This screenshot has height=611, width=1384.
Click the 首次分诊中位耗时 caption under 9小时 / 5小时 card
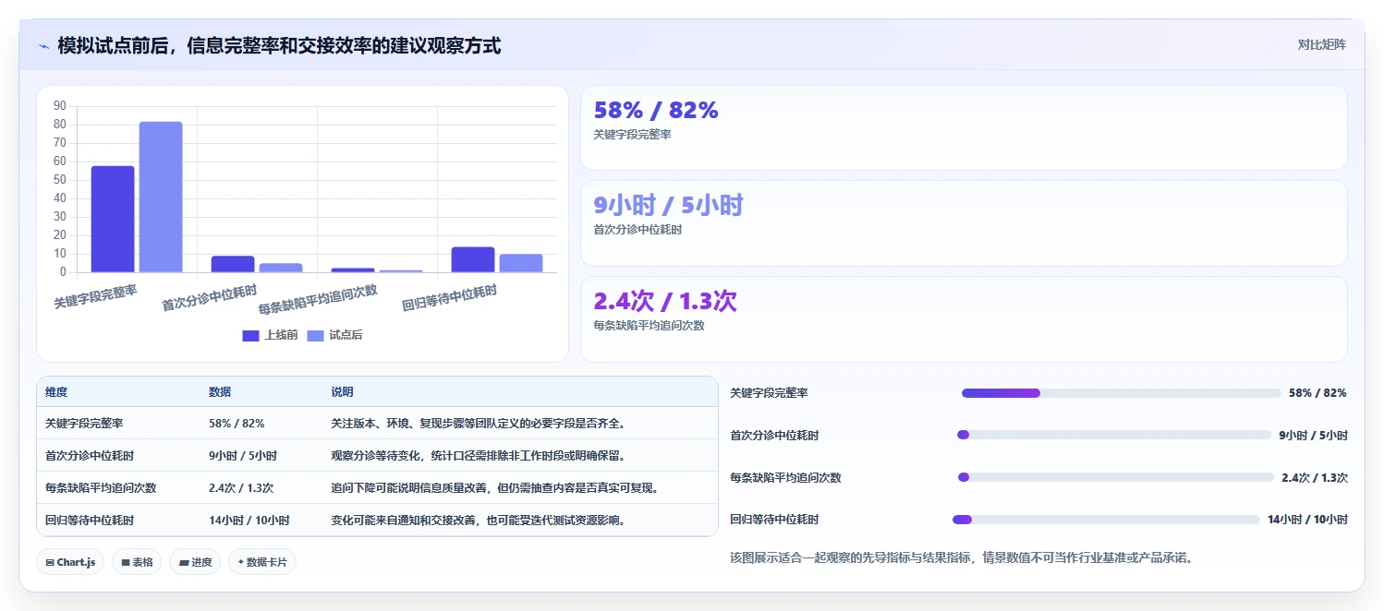[x=637, y=231]
